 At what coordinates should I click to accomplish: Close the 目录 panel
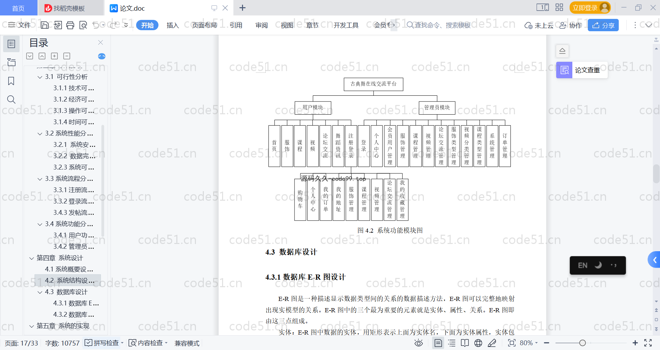click(x=100, y=43)
